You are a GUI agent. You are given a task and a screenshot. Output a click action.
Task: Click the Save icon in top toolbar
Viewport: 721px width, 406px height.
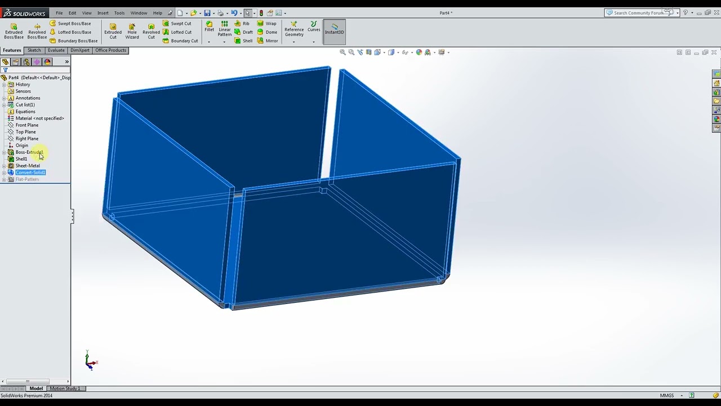pyautogui.click(x=207, y=13)
